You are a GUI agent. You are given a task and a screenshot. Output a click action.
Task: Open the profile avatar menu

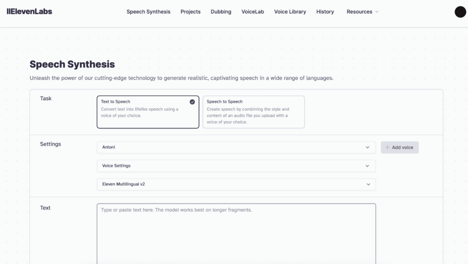click(460, 11)
